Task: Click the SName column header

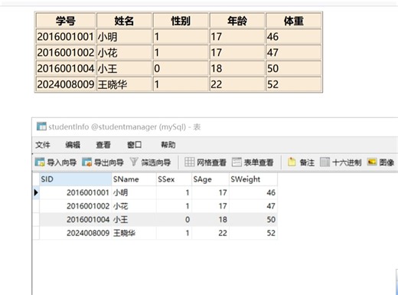Action: click(134, 179)
